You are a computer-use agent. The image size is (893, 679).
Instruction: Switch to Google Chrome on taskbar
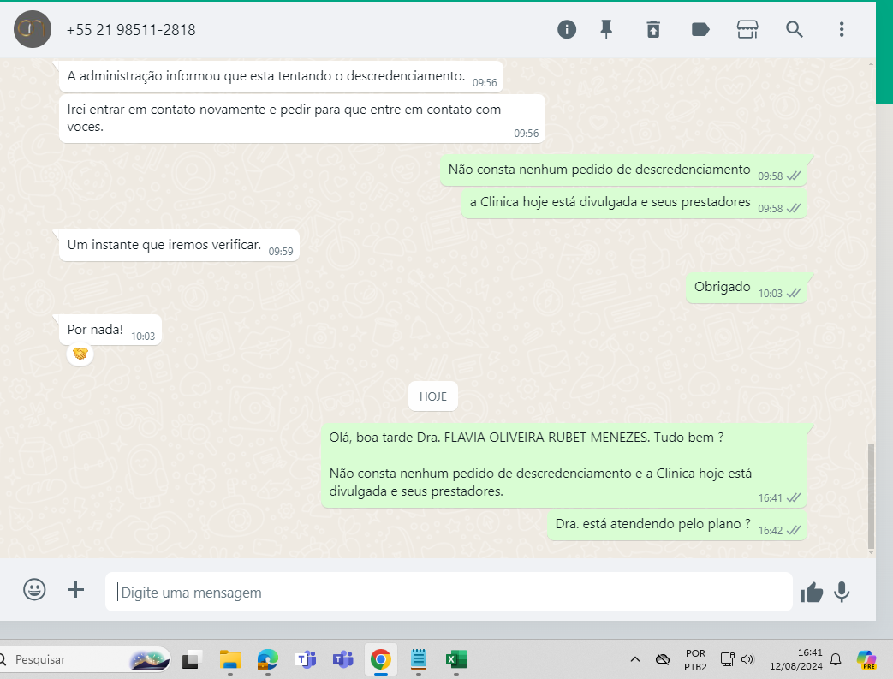(x=381, y=659)
